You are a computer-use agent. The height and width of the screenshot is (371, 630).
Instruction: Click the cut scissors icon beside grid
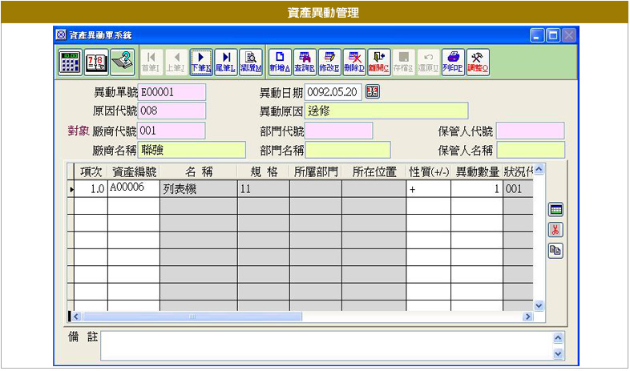(x=555, y=230)
